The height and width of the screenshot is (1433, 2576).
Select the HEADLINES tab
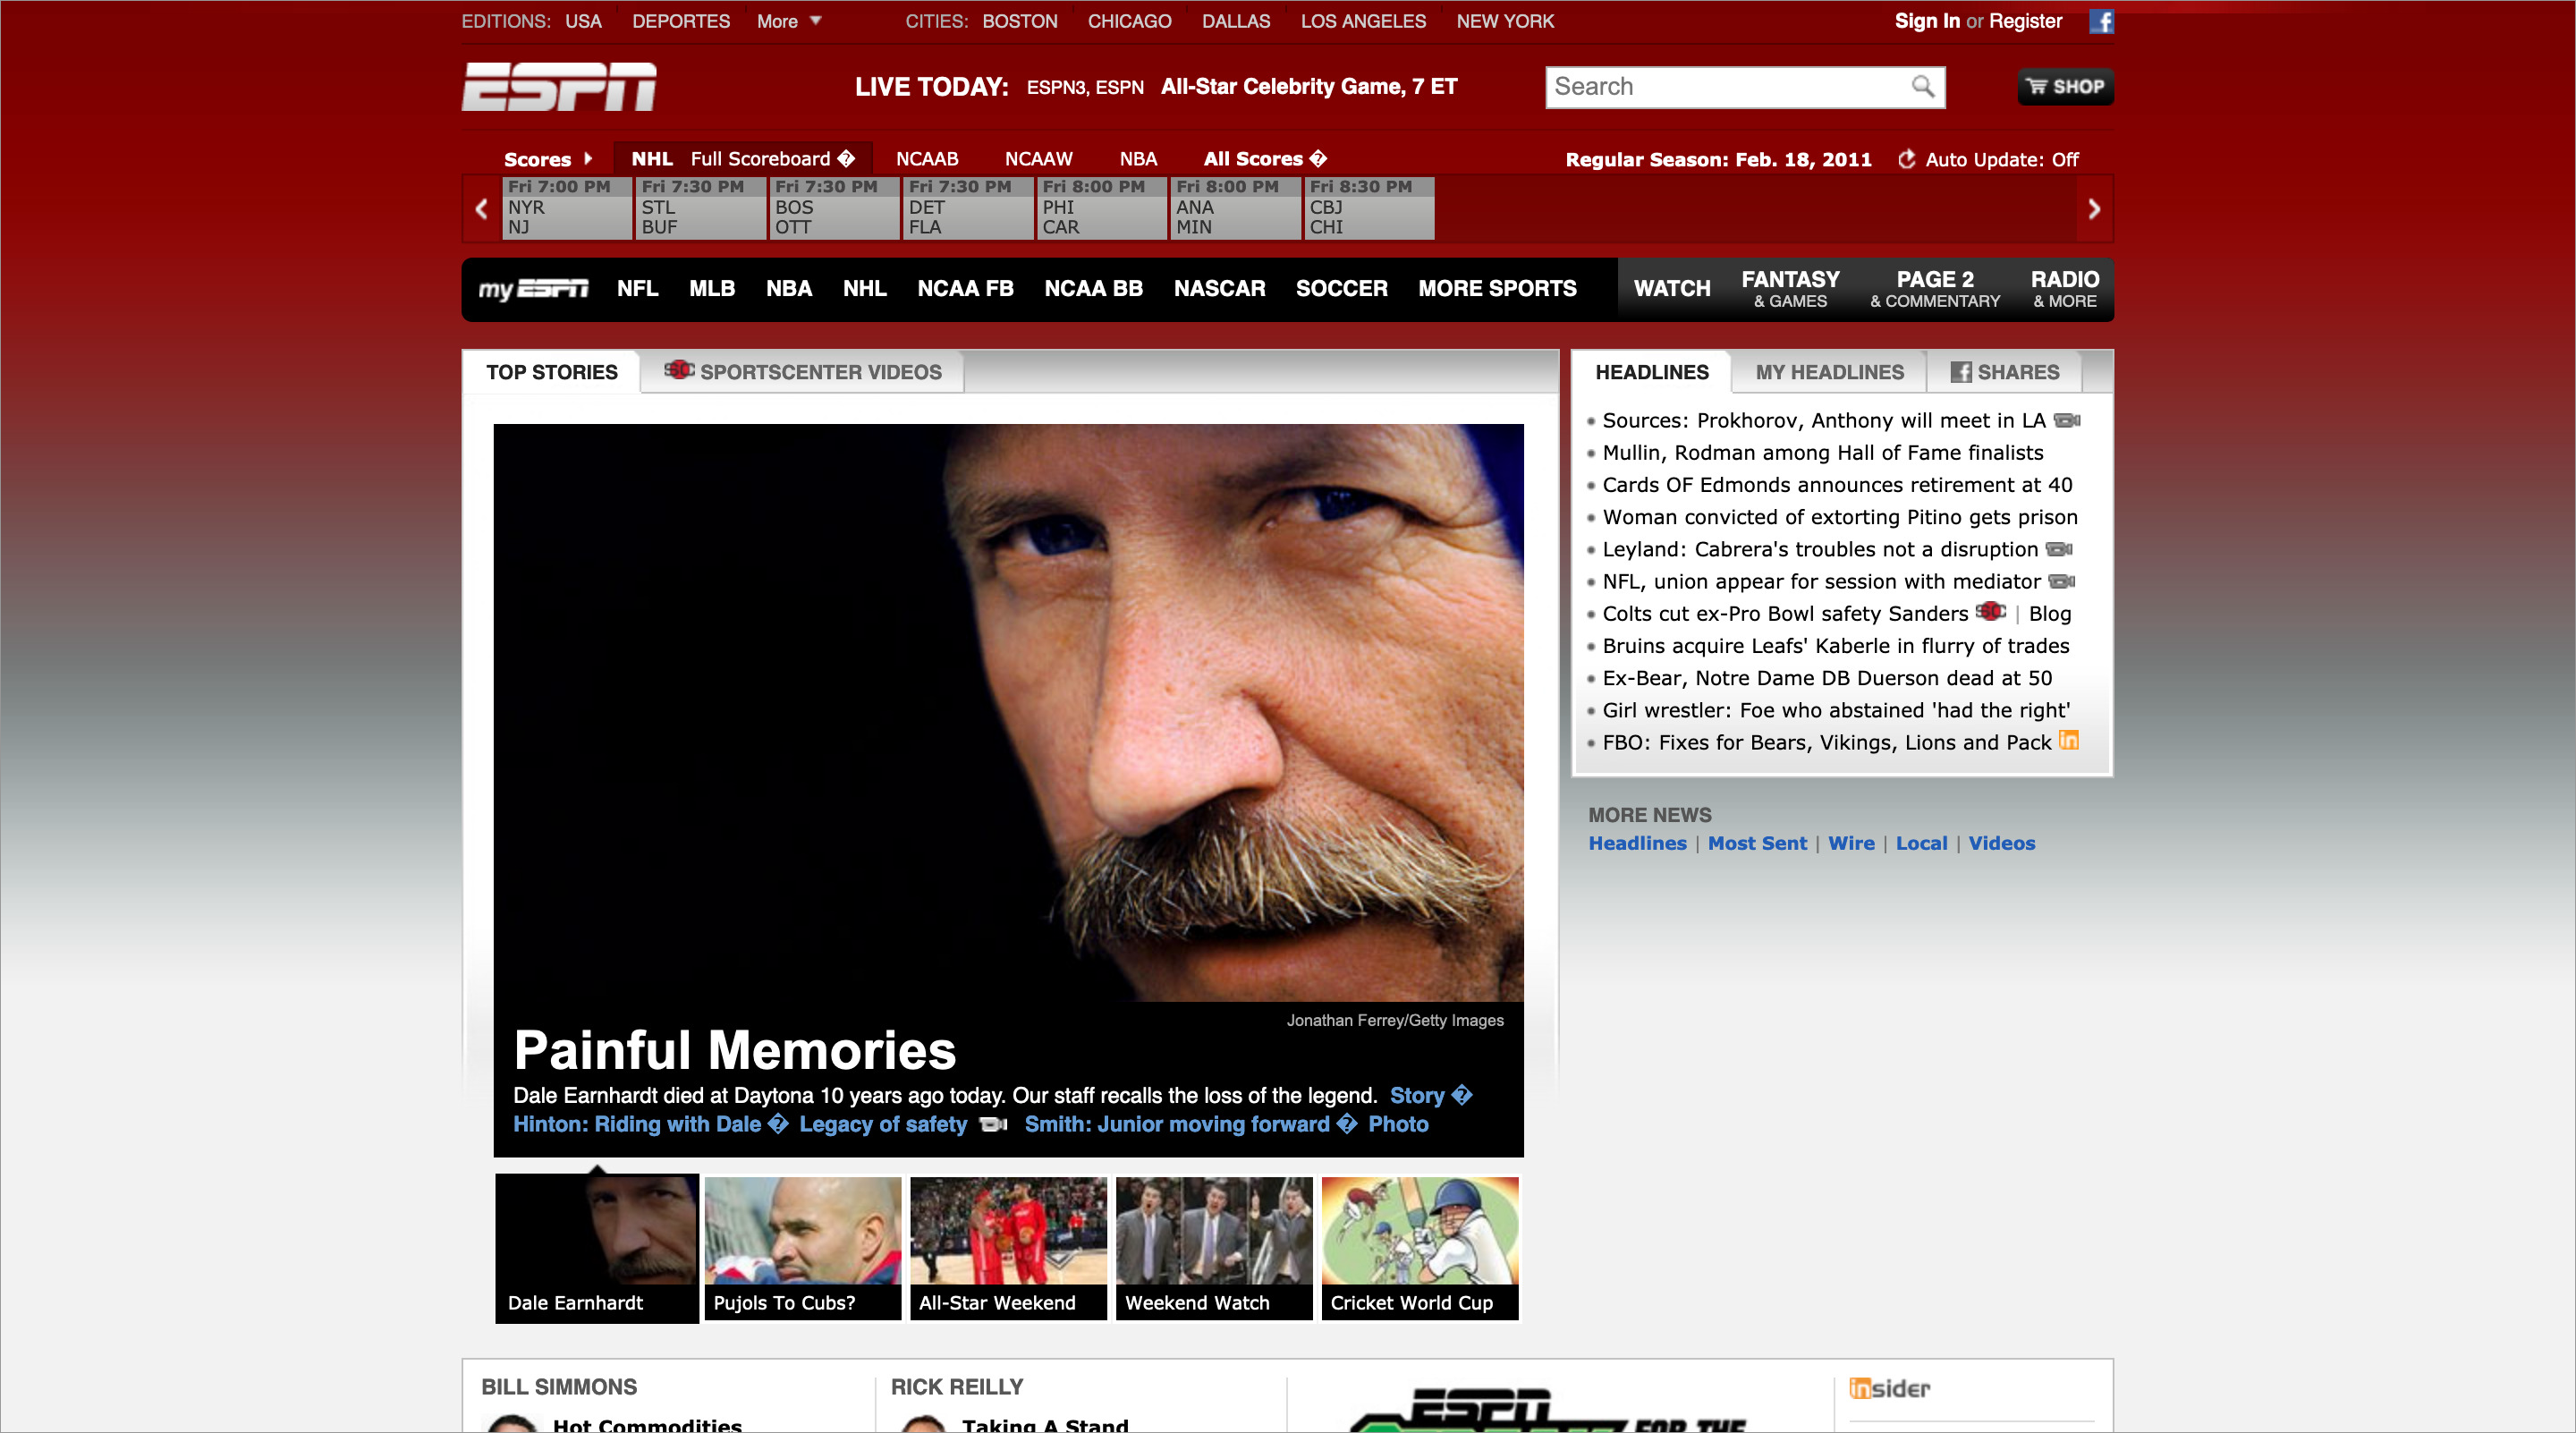click(x=1652, y=372)
